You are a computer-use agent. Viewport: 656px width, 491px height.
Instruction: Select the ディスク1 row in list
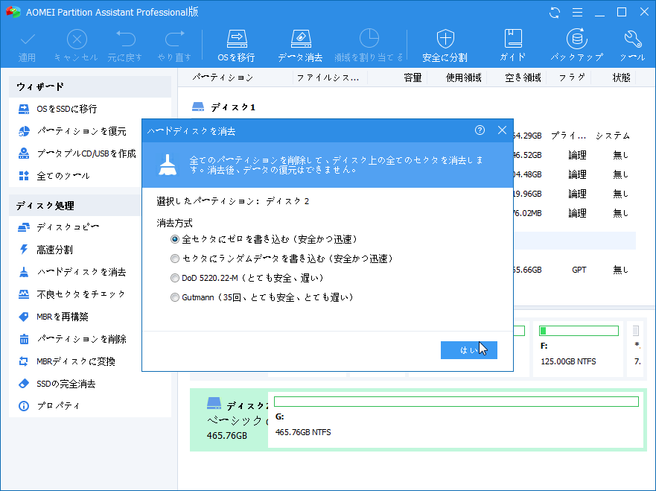224,107
